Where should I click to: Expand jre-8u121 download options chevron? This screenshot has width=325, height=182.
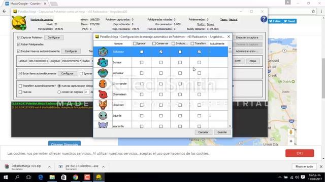click(x=104, y=167)
